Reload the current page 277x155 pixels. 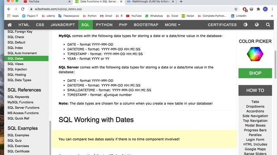23,9
